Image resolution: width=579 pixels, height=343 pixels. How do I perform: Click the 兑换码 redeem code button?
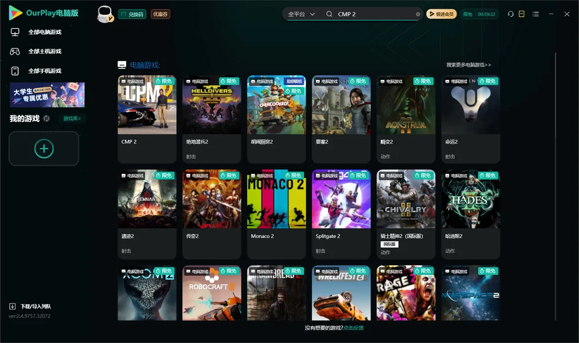click(132, 14)
